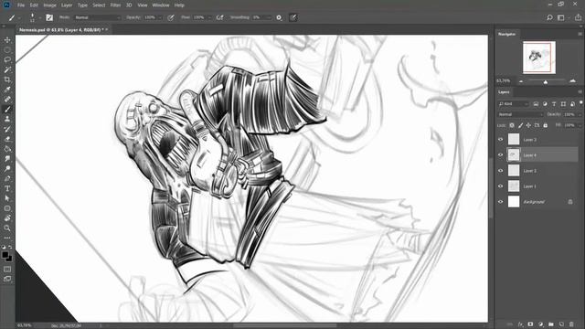Open smoothing options gear icon
The height and width of the screenshot is (329, 585).
279,17
